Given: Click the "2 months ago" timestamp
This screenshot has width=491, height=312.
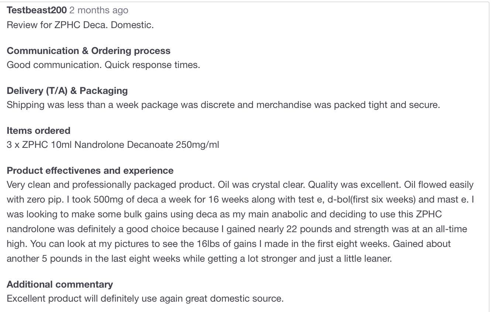Looking at the screenshot, I should click(99, 10).
